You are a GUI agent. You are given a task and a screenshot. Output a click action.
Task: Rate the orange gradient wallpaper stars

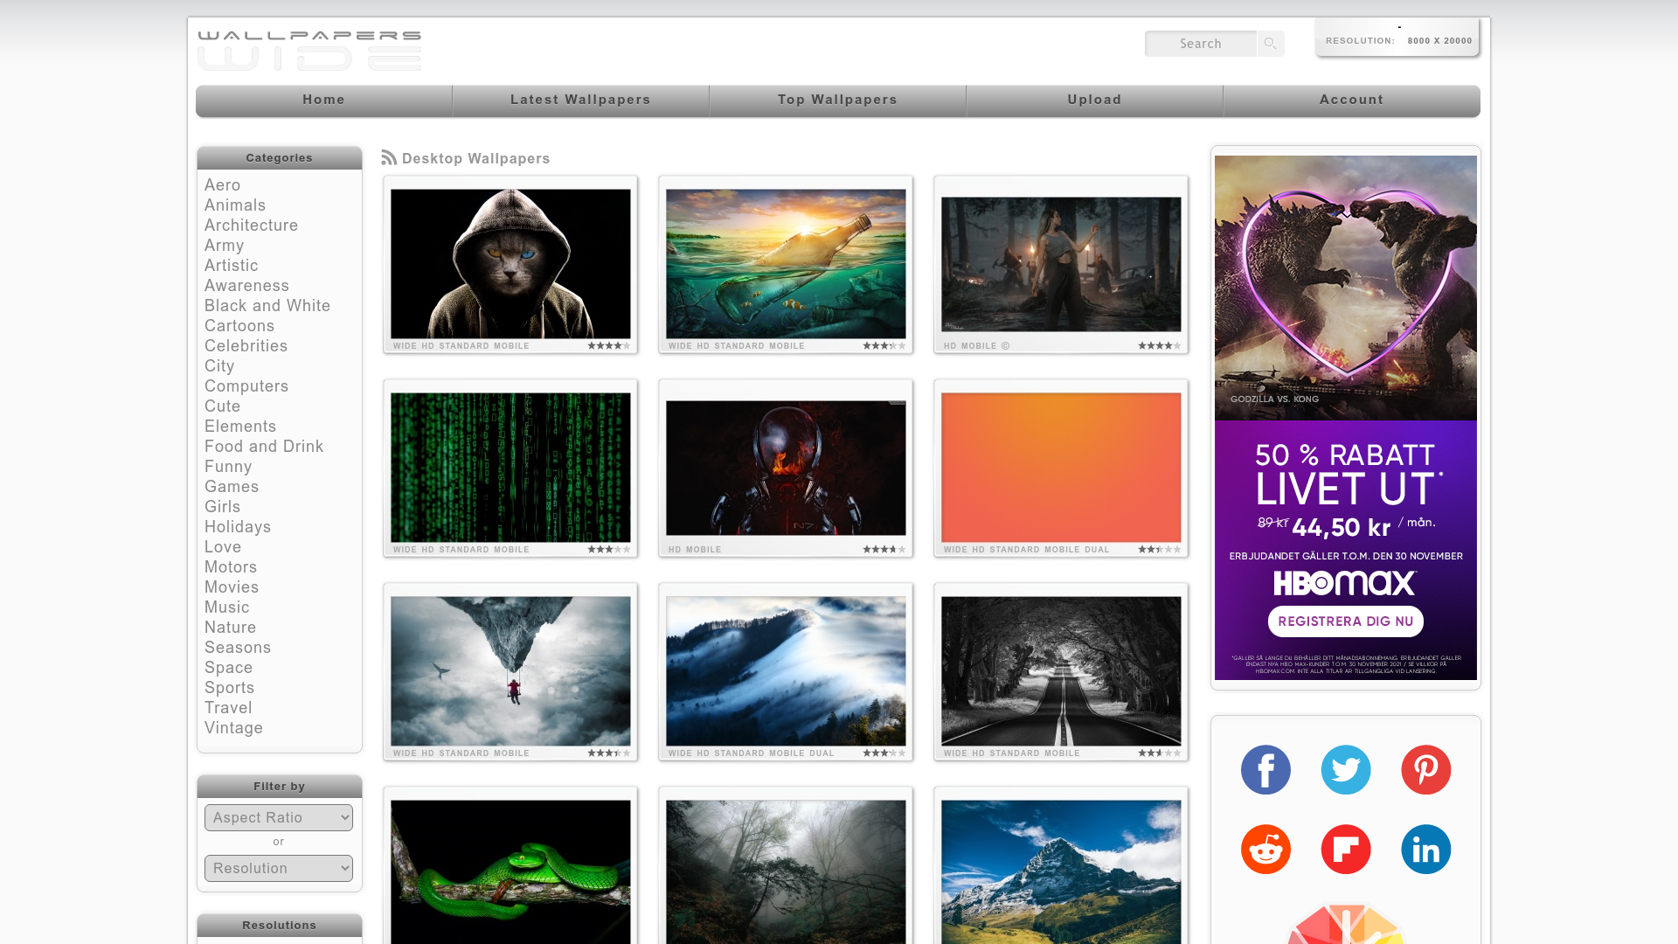1160,550
